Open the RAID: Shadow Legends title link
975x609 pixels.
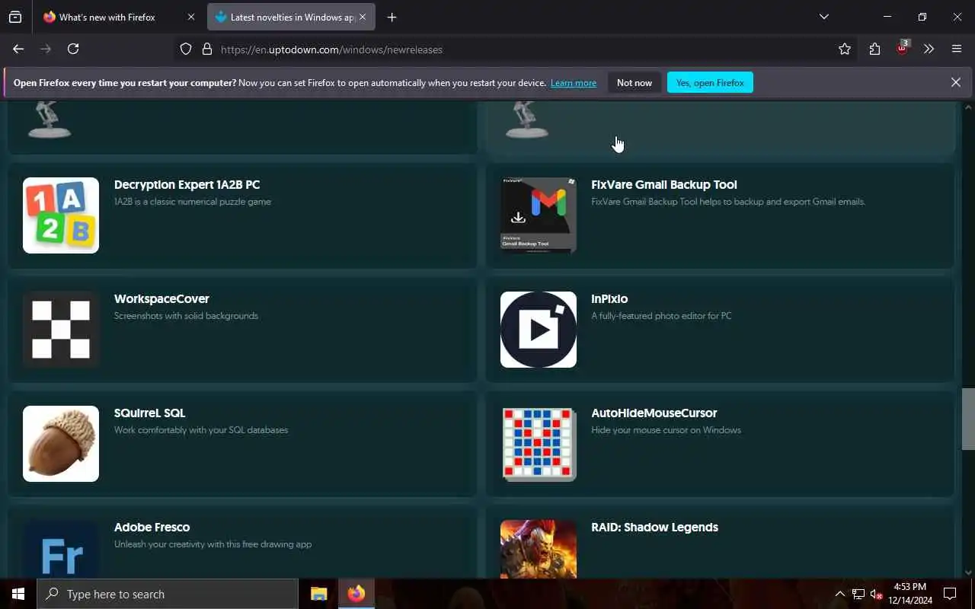654,527
